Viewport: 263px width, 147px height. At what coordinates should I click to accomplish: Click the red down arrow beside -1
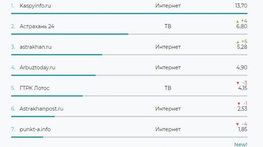[239, 104]
